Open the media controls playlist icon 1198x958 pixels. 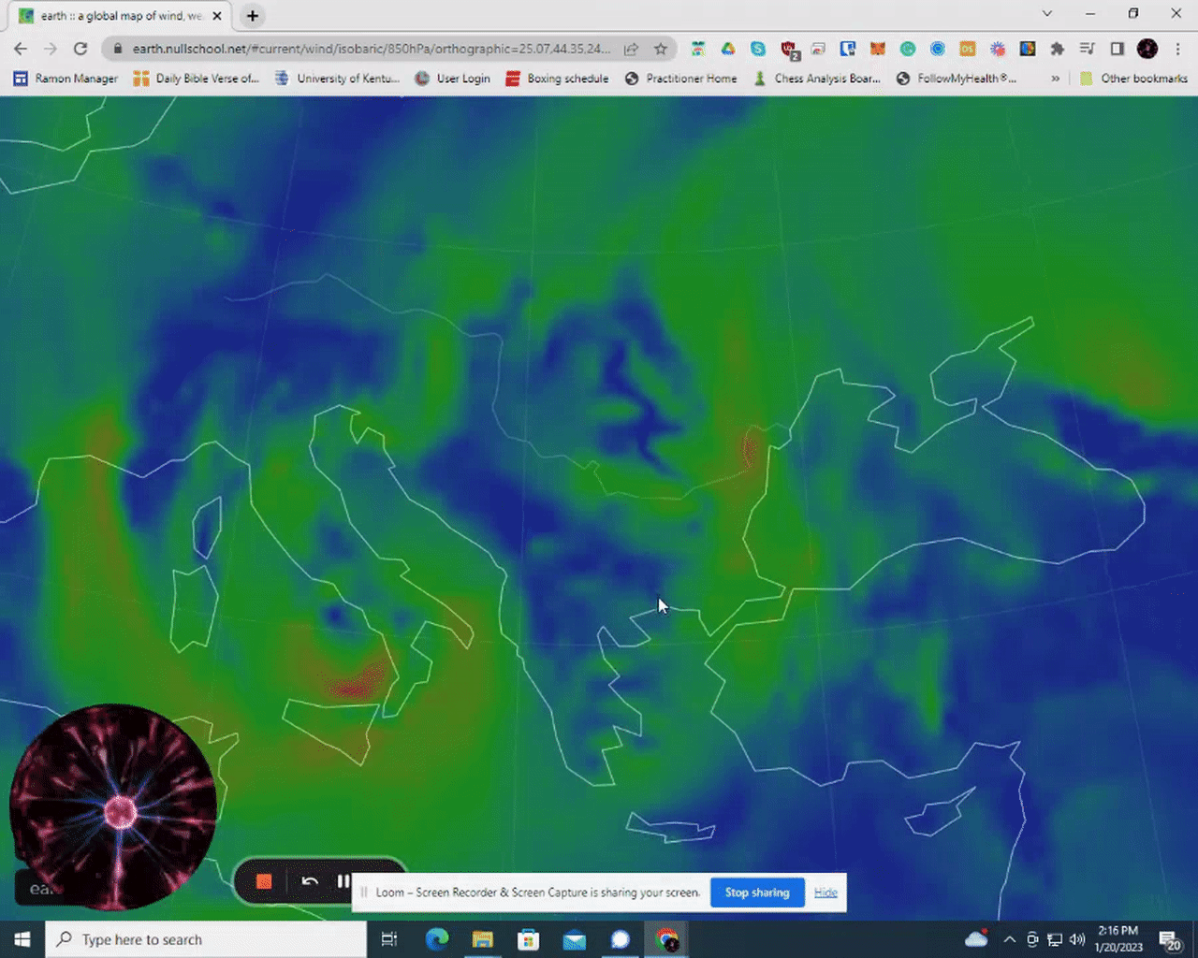point(1087,49)
